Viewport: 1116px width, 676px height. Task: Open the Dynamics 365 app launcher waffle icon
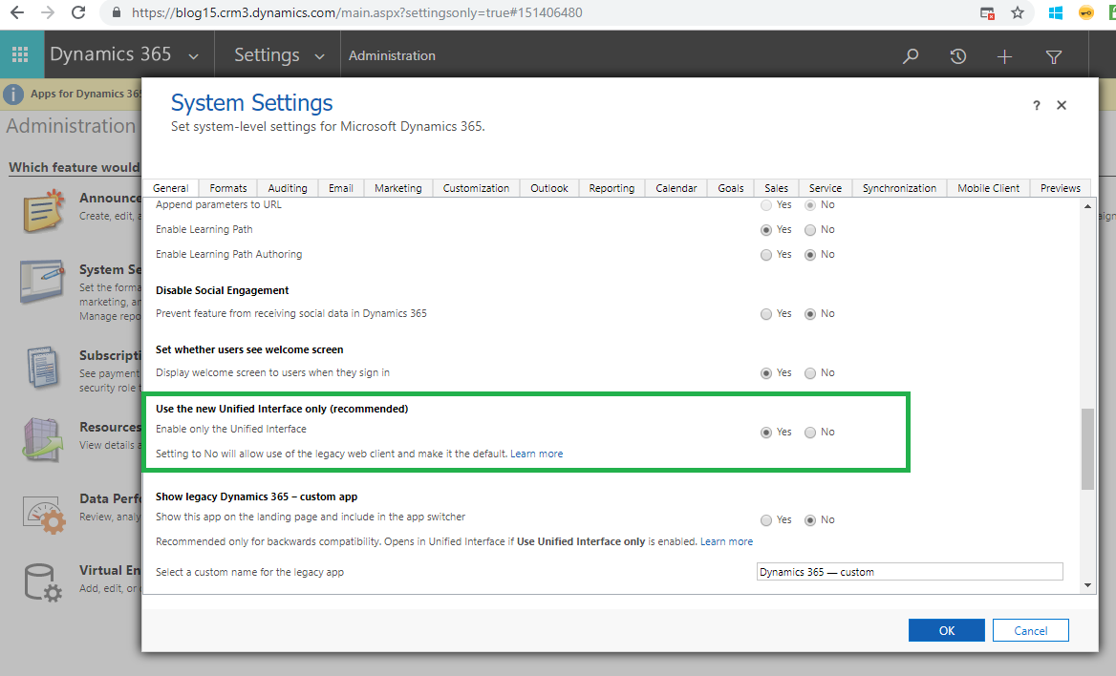20,55
